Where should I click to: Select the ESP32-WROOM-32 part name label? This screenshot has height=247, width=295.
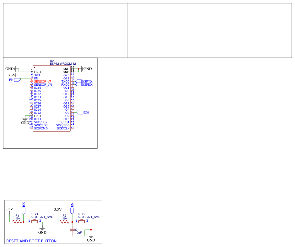(63, 64)
